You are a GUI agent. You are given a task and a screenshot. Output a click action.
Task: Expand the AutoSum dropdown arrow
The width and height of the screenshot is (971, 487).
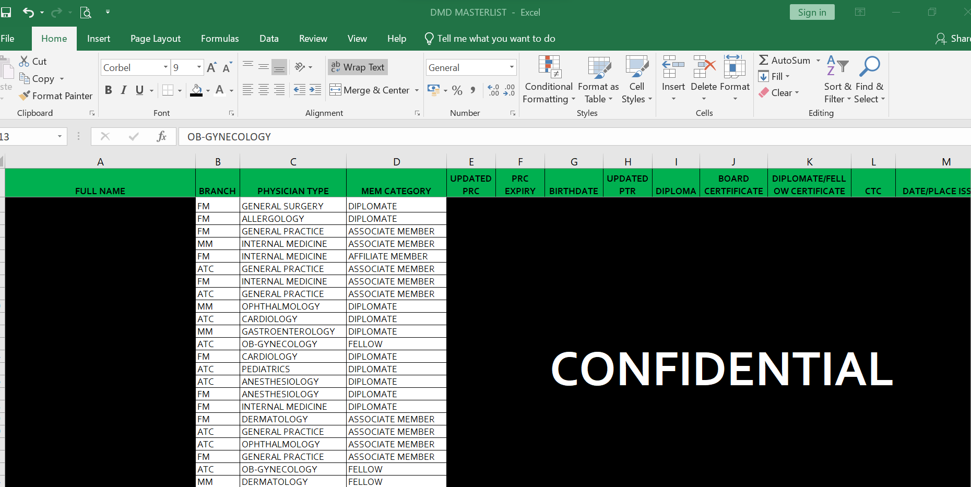(x=818, y=61)
